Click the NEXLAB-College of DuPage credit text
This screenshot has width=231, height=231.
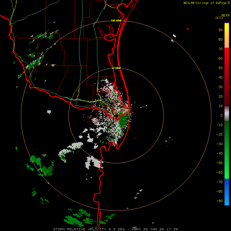(x=205, y=3)
